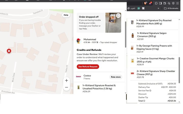Zoom in on the map with plus

click(67, 80)
